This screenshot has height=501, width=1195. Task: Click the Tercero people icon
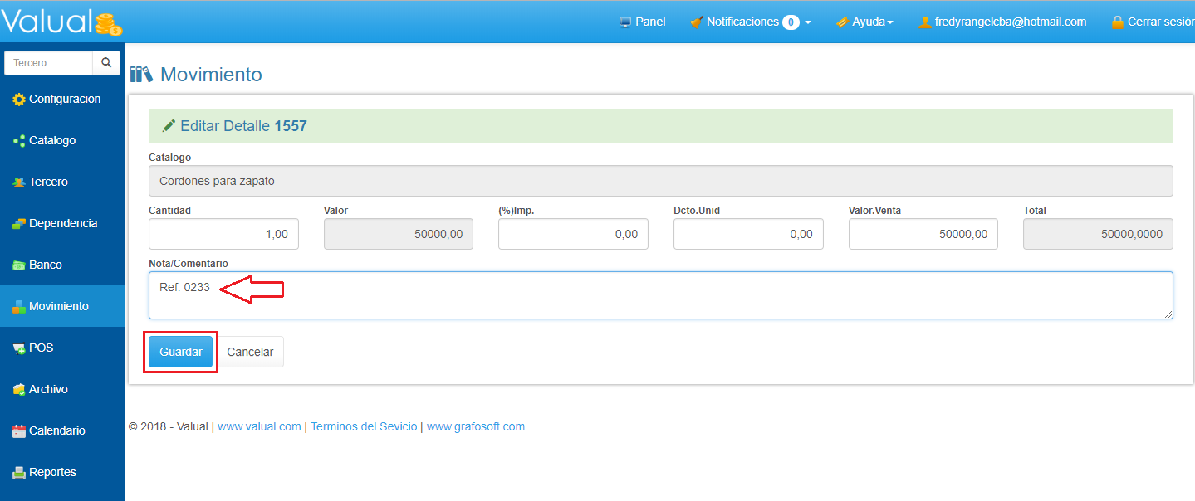pyautogui.click(x=19, y=182)
